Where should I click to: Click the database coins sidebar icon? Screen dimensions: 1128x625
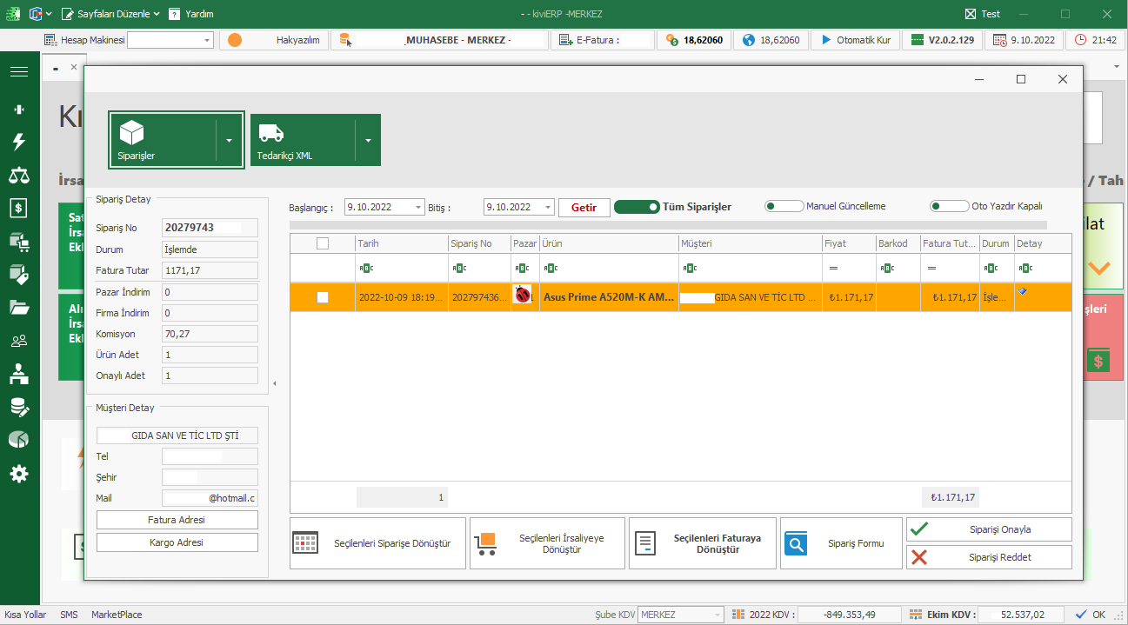[x=18, y=407]
